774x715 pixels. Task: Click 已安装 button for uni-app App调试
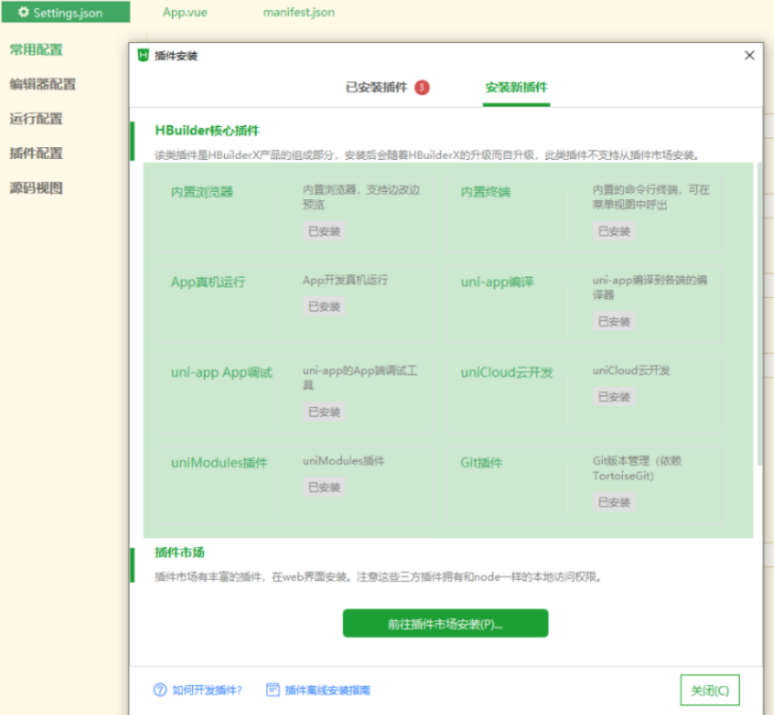pos(324,412)
